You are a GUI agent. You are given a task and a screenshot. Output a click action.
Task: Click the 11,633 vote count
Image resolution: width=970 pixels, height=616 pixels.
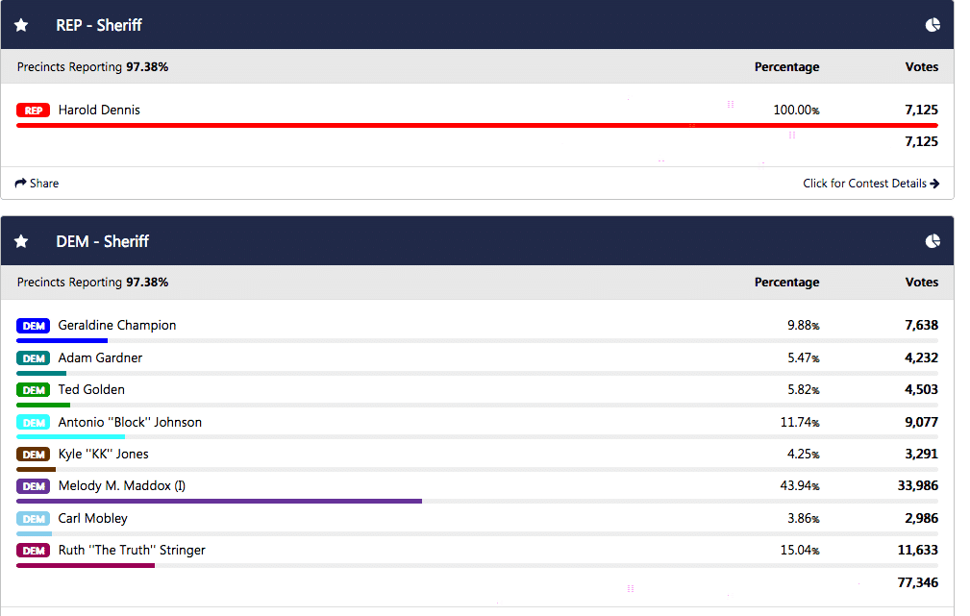[x=917, y=550]
